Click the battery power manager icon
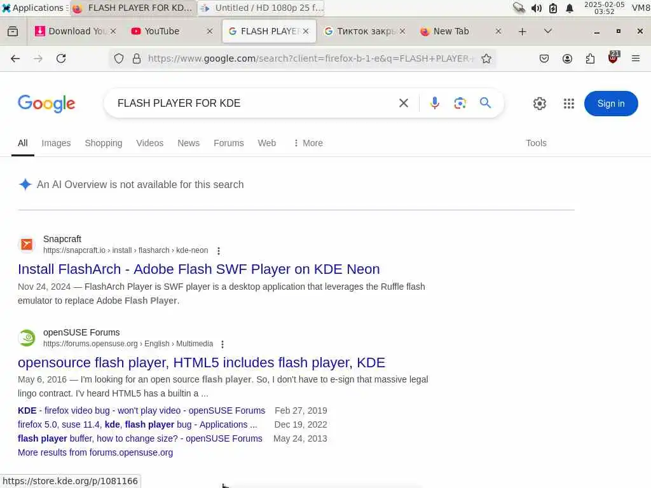Image resolution: width=651 pixels, height=488 pixels. tap(553, 8)
